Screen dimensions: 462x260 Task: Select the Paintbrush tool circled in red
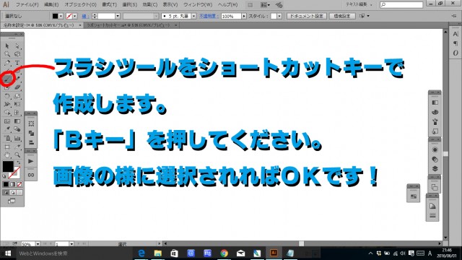pos(7,79)
